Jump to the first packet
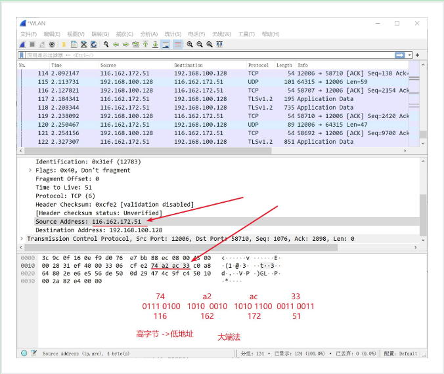The width and height of the screenshot is (444, 374). point(146,45)
